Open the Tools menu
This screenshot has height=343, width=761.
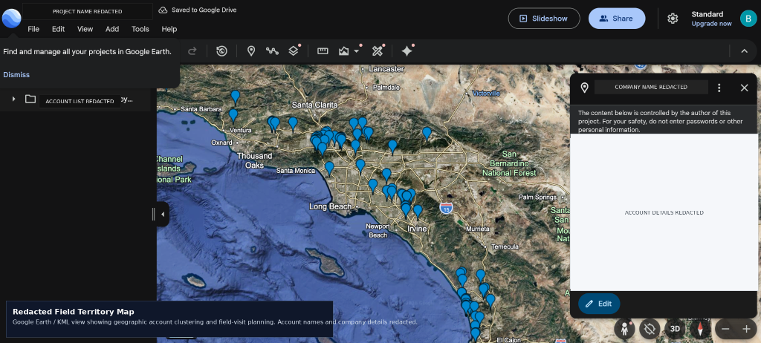(140, 29)
